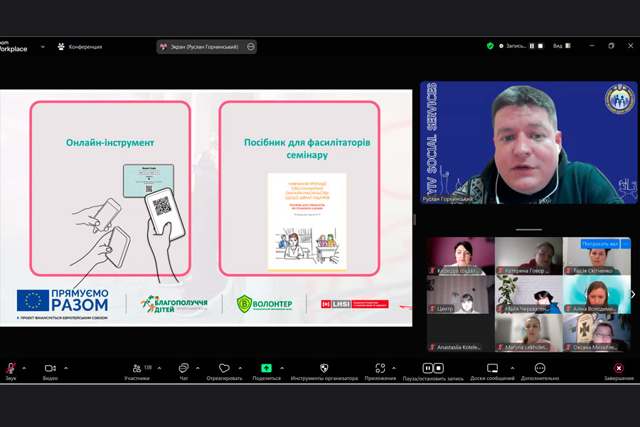Expand the arrow next to Участники
640x427 pixels.
[159, 368]
